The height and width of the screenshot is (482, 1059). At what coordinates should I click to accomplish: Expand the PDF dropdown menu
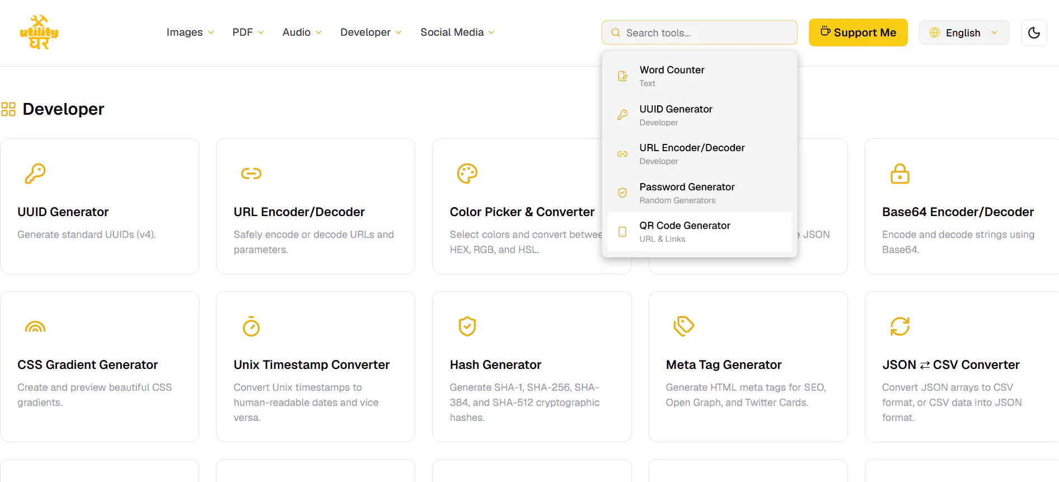248,32
